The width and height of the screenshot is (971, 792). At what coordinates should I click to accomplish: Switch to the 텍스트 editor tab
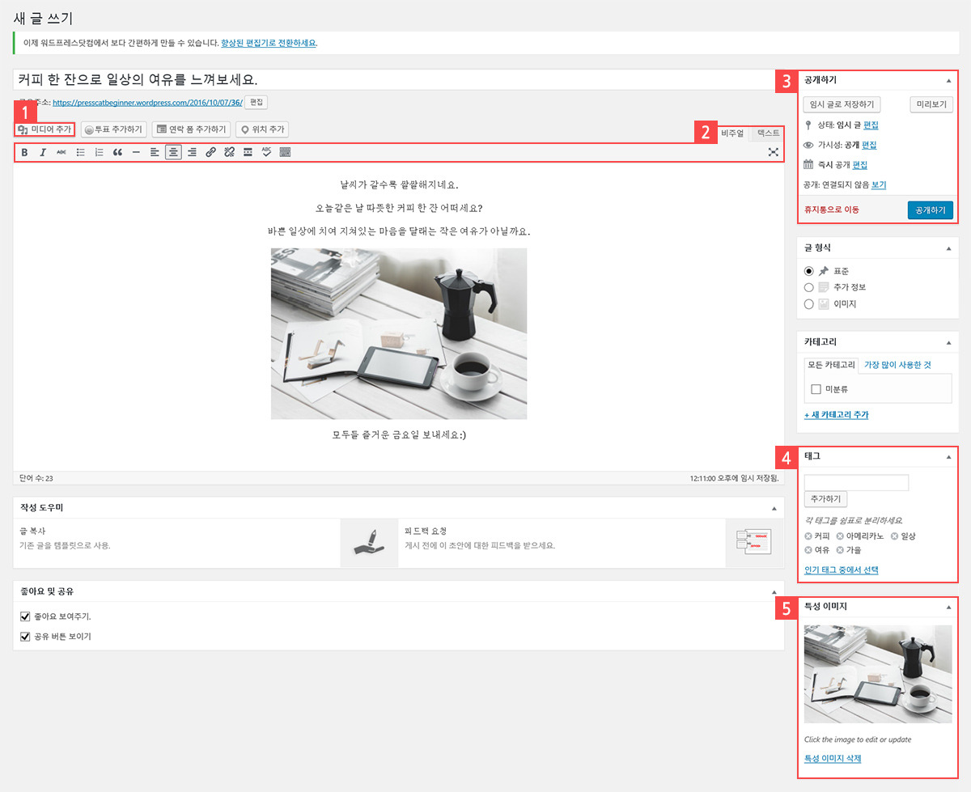[768, 133]
